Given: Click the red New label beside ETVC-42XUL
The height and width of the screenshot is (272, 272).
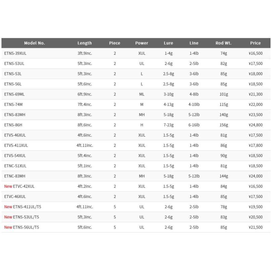Looking at the screenshot, I should coord(8,186).
